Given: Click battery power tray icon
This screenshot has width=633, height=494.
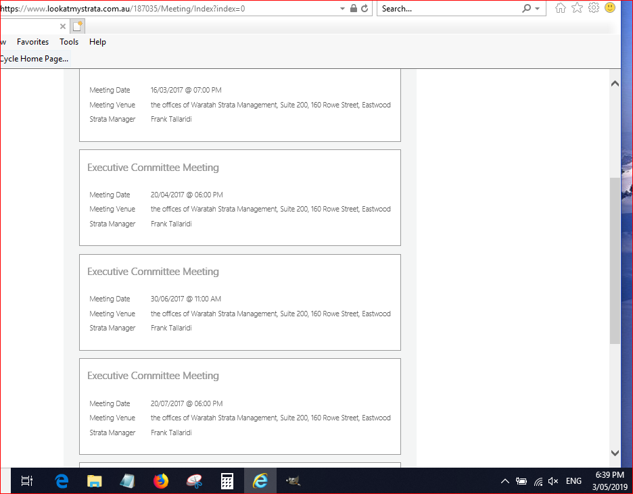Looking at the screenshot, I should [x=521, y=481].
